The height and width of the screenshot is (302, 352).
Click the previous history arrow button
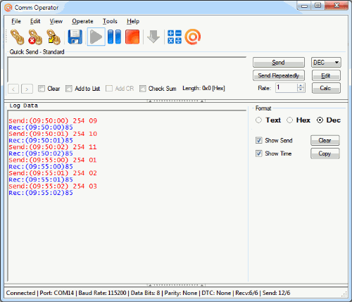click(13, 89)
